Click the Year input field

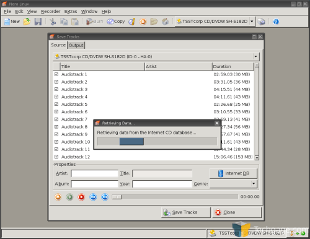point(162,184)
